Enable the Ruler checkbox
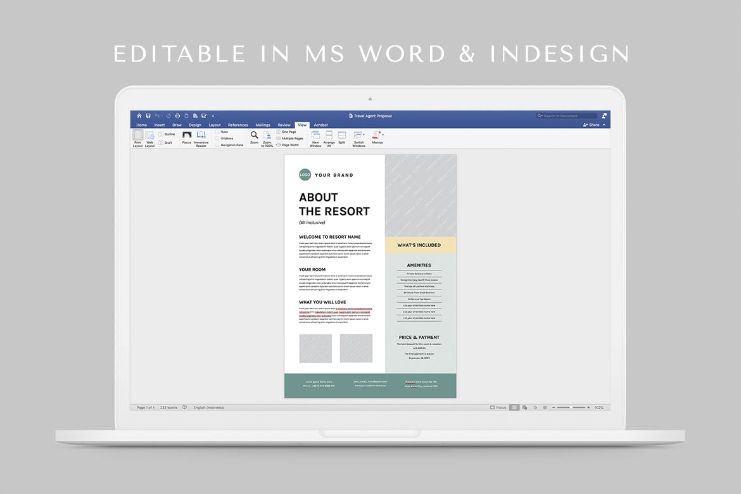Image resolution: width=741 pixels, height=494 pixels. pos(217,132)
